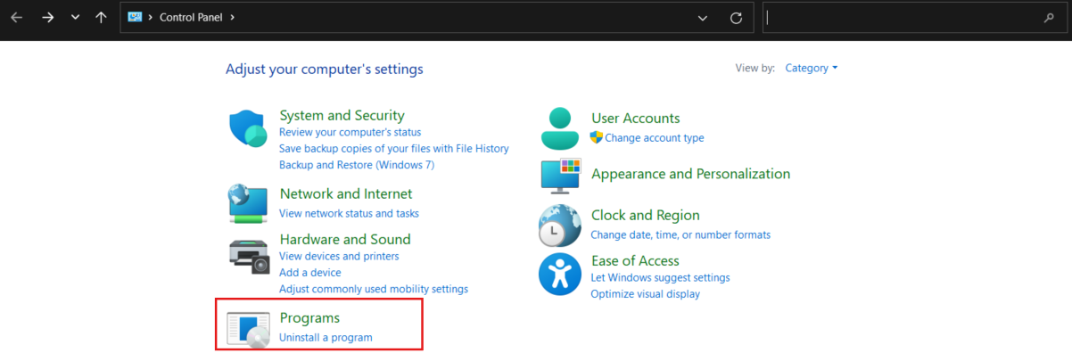Open Clock and Region category
Image resolution: width=1072 pixels, height=353 pixels.
[646, 215]
